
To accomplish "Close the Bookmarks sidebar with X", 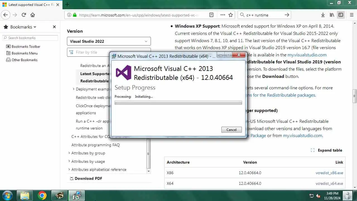I will (x=54, y=27).
